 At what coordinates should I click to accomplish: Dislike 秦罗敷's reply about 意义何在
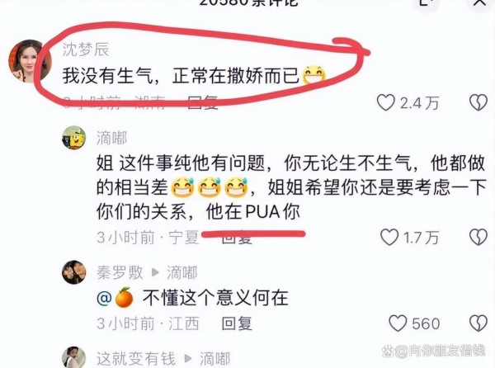click(x=478, y=323)
